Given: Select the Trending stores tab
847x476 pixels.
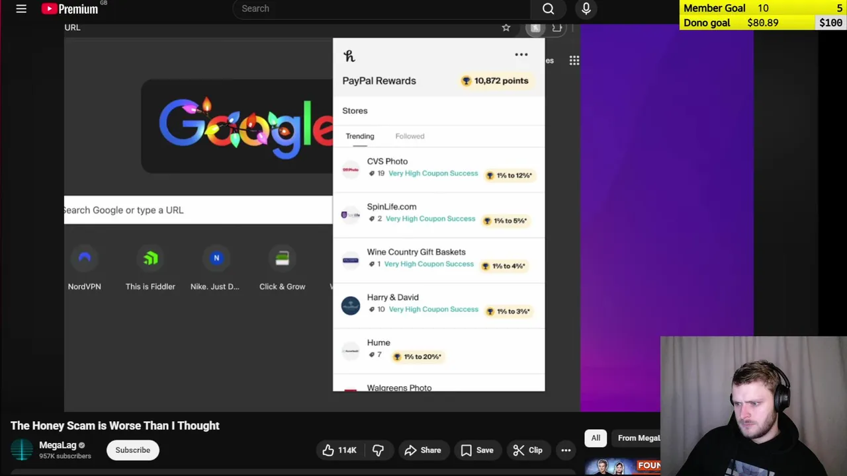Looking at the screenshot, I should click(x=360, y=136).
